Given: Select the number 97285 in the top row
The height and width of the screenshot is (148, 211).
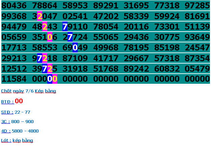Looking at the screenshot, I should click(x=197, y=6).
